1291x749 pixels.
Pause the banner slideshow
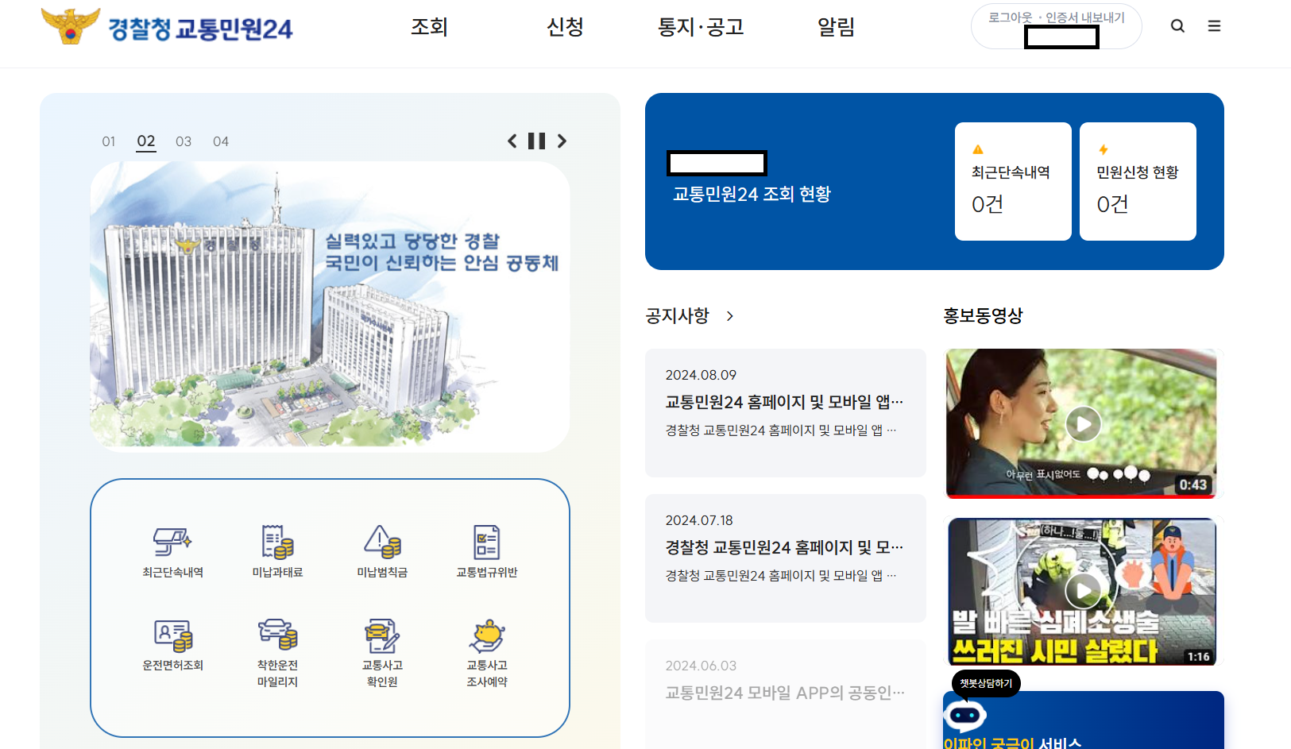click(x=537, y=141)
